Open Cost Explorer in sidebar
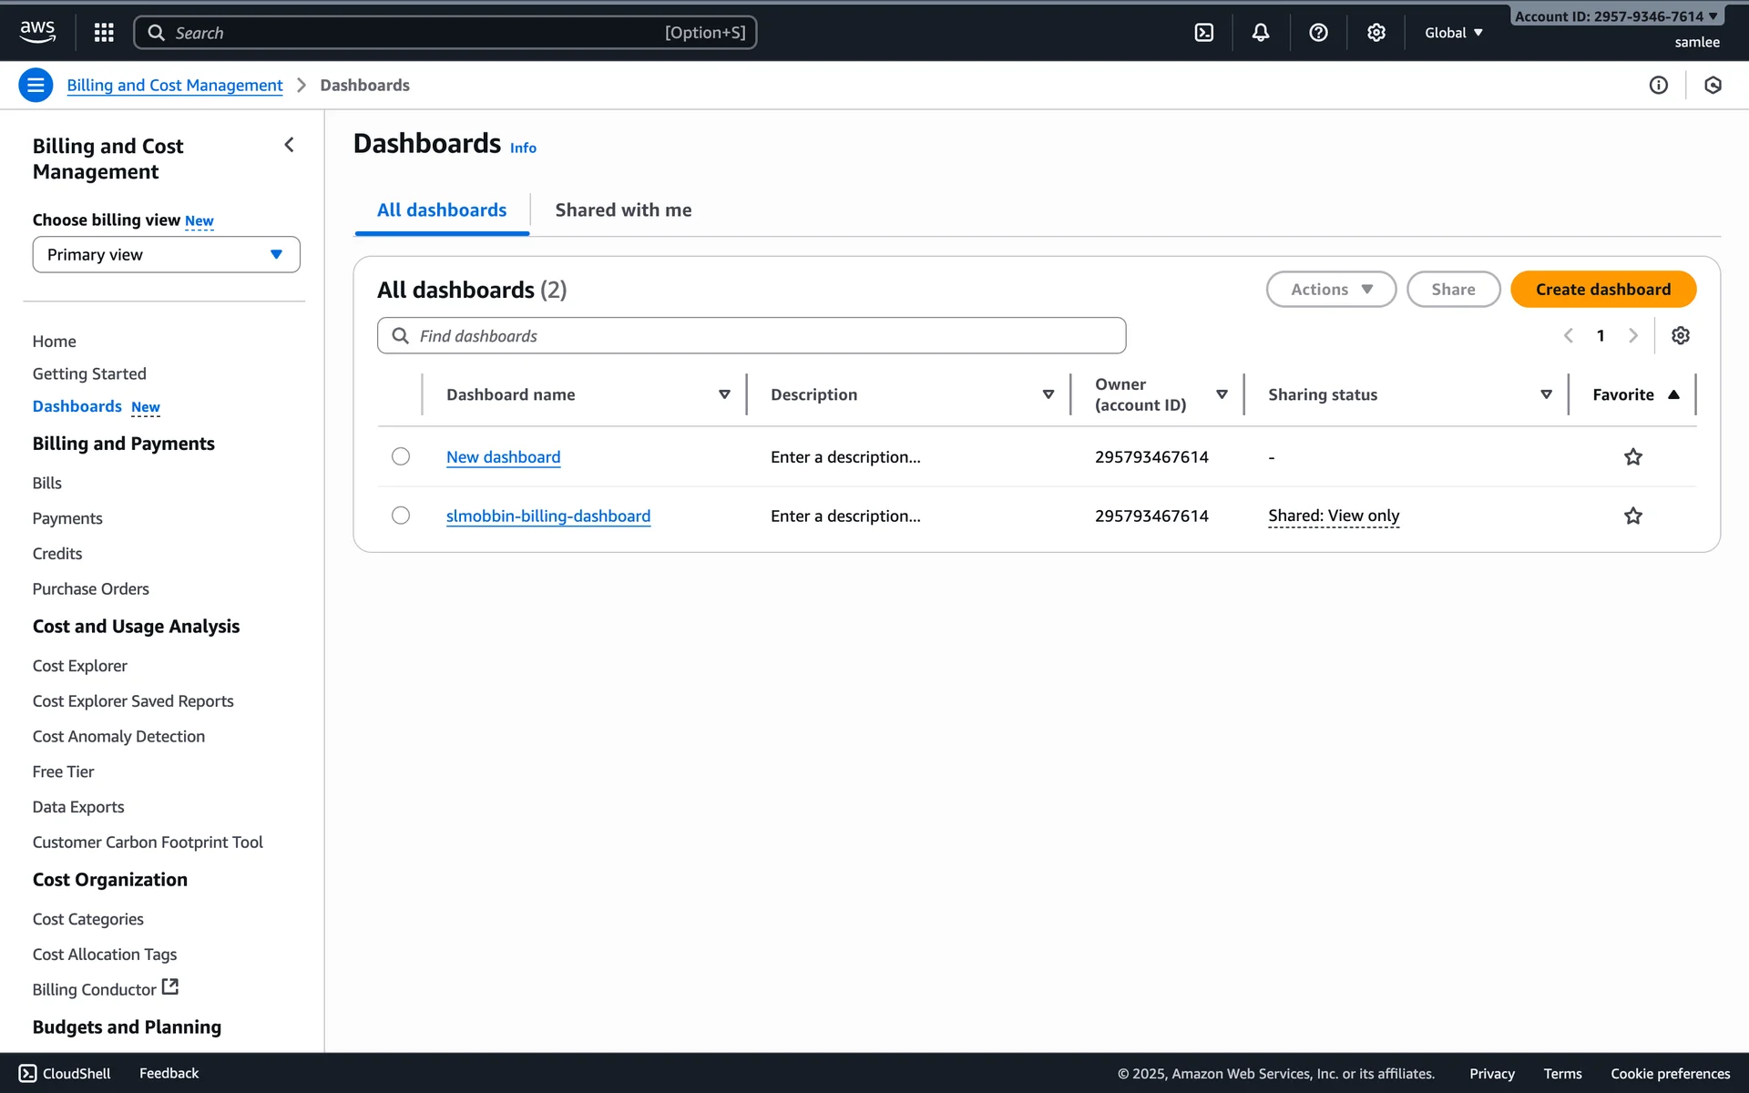 pyautogui.click(x=80, y=666)
